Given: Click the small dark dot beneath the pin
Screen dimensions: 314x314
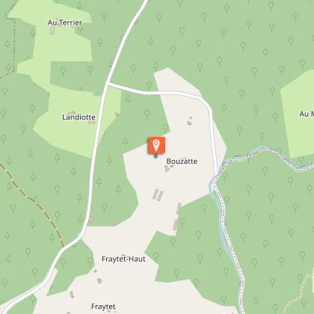Looking at the screenshot, I should (x=156, y=156).
